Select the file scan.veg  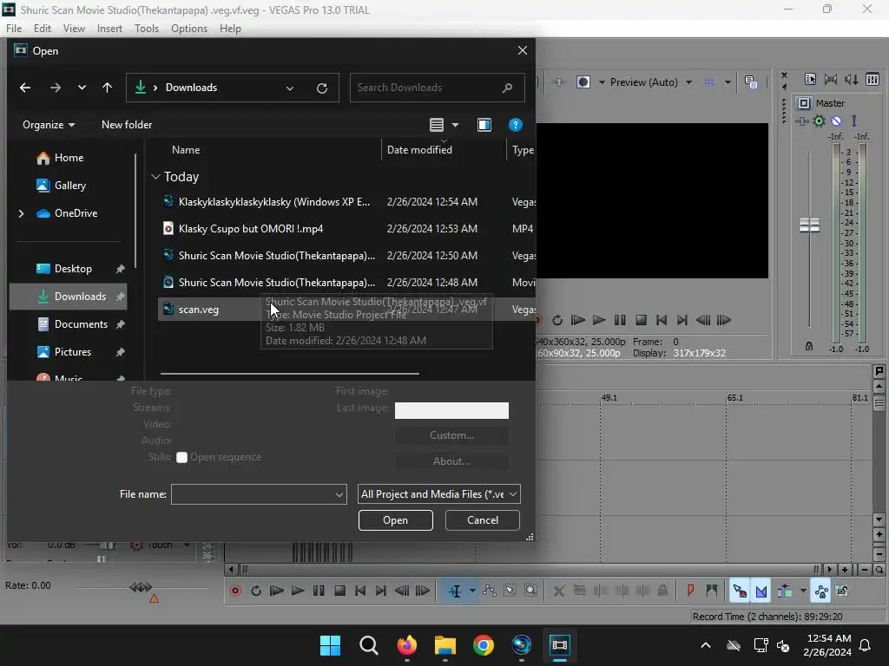[x=198, y=310]
